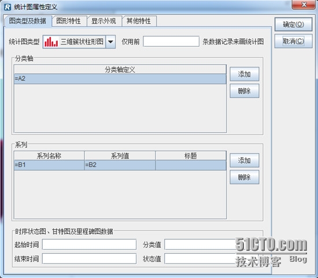Select the =B2 series value cell
This screenshot has width=318, height=278.
pyautogui.click(x=120, y=165)
